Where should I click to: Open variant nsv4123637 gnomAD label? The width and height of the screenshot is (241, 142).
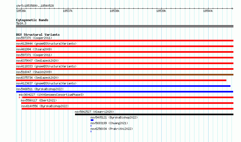click(46, 83)
